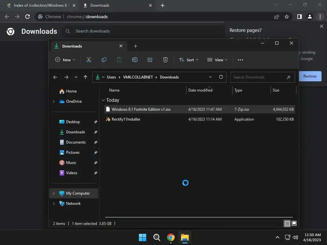Select Windows 8.1 Fortnite Edition v1.iso

point(199,109)
